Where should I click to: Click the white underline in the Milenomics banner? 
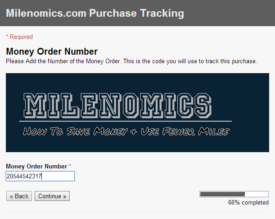(x=126, y=121)
